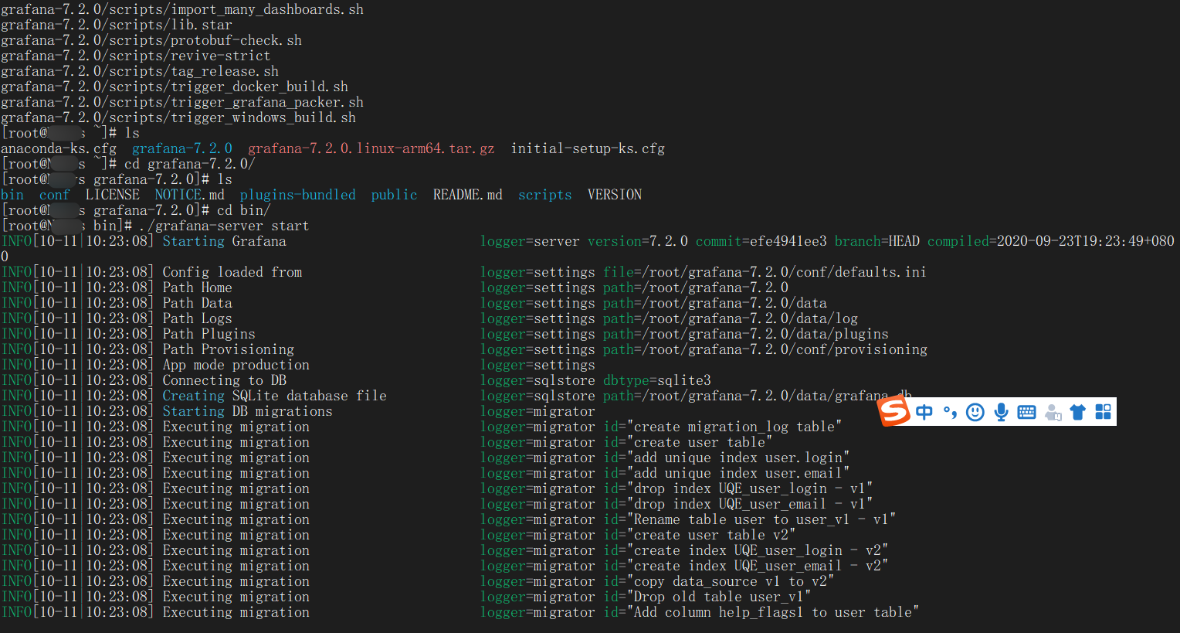This screenshot has height=633, width=1180.
Task: Click the plugins-bundled directory listing entry
Action: click(297, 195)
